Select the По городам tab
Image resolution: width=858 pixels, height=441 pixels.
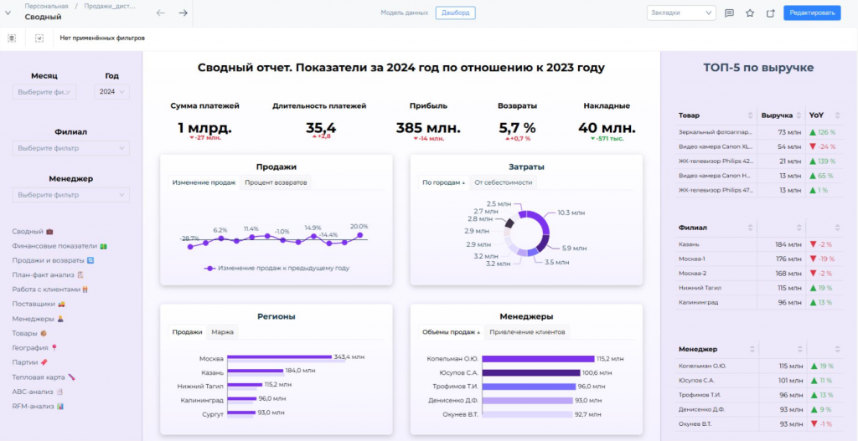[443, 182]
